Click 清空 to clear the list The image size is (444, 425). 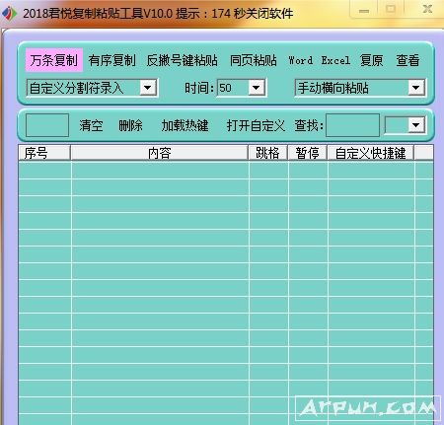[x=91, y=125]
